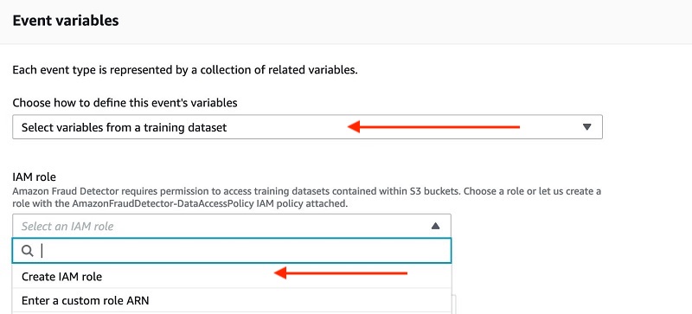Click the partially hidden box right of the role list
Viewport: 692px width, 314px height.
pyautogui.click(x=454, y=304)
